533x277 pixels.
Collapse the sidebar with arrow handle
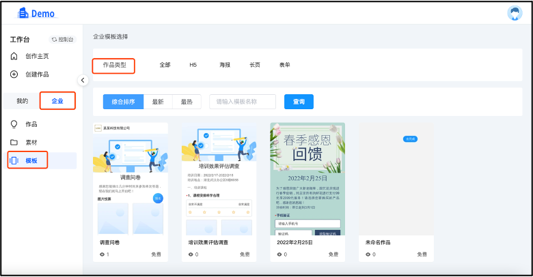(x=83, y=80)
